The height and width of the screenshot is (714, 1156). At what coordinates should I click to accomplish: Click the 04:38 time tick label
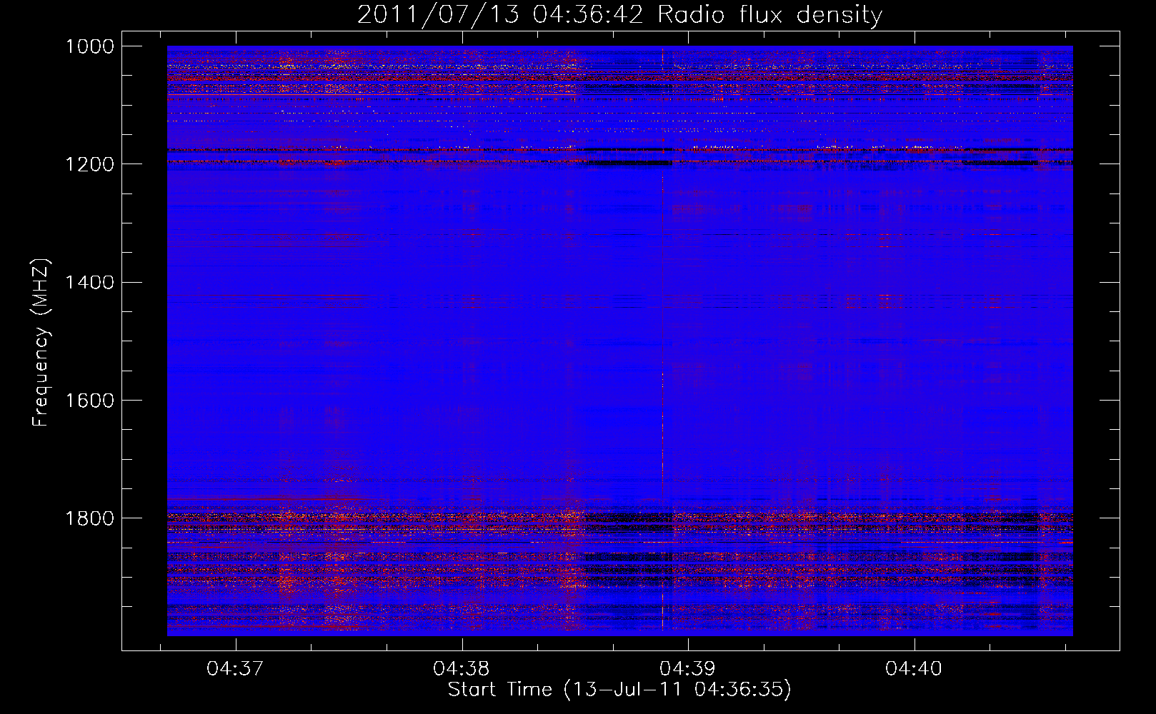point(462,668)
